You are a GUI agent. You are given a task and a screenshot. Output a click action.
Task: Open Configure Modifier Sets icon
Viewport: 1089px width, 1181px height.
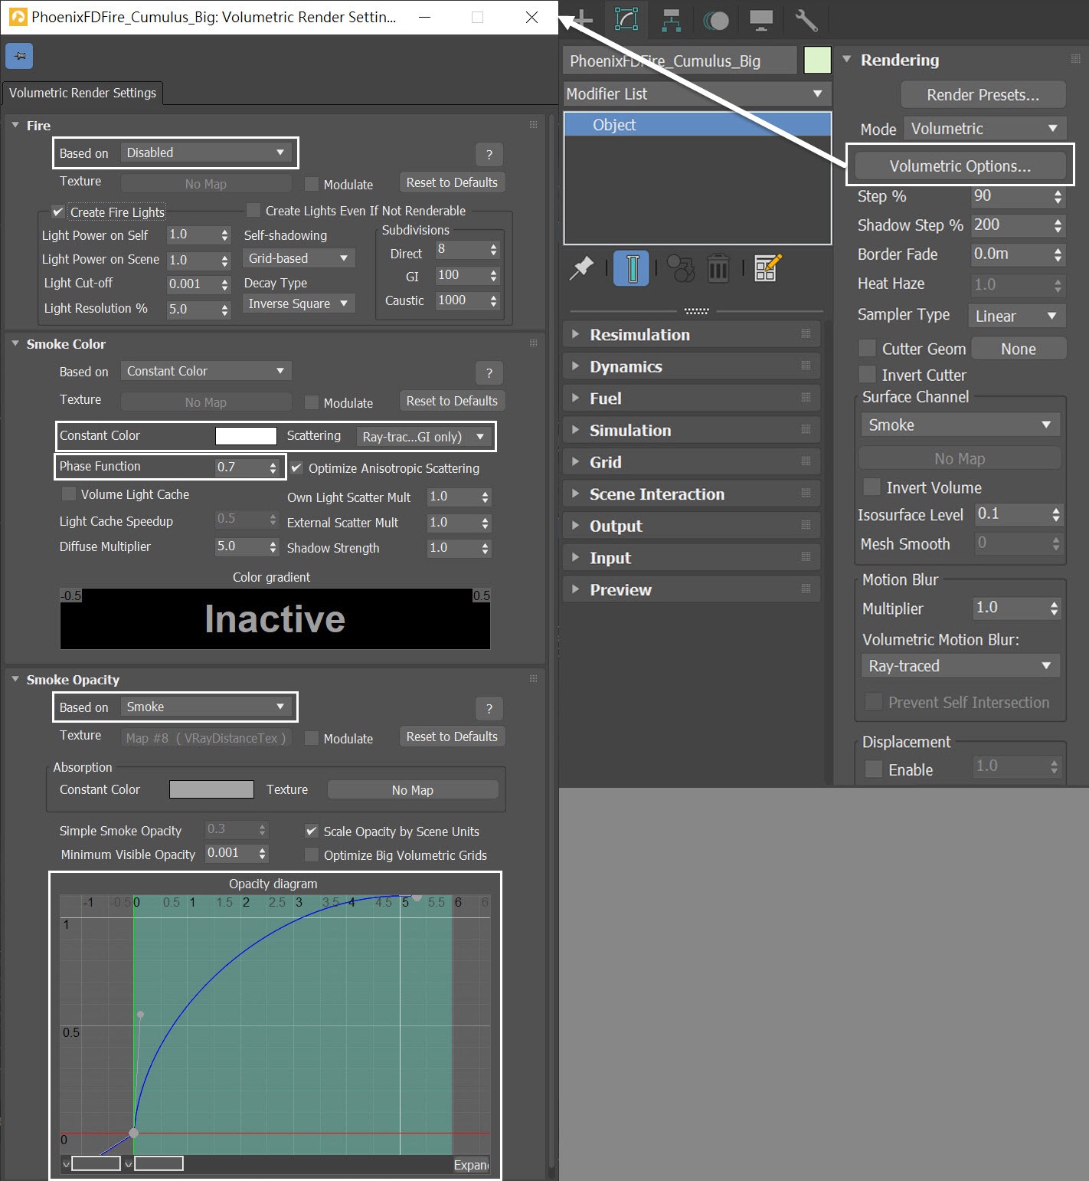point(767,267)
